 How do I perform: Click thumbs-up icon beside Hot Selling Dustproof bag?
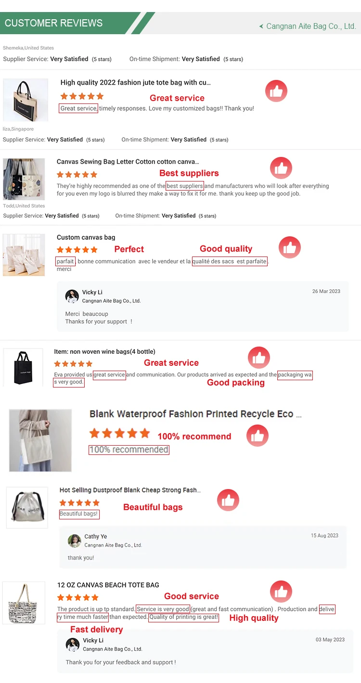tap(228, 501)
